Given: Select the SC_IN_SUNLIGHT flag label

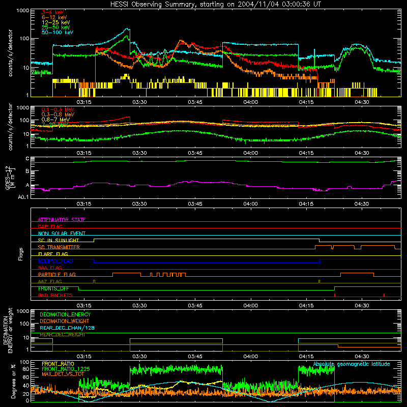Looking at the screenshot, I should pyautogui.click(x=59, y=240).
